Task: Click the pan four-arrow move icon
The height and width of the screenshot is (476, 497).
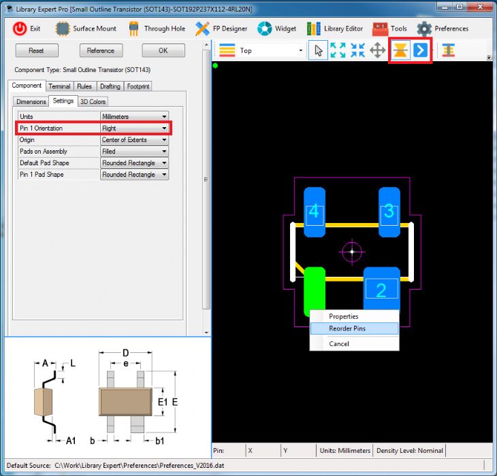Action: pos(377,50)
